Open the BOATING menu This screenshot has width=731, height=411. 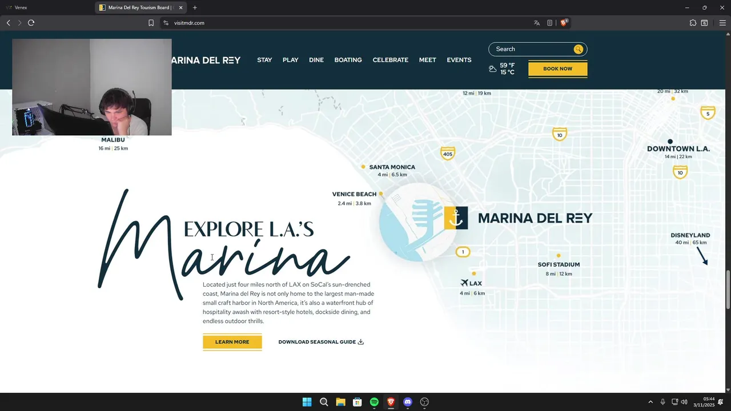348,60
